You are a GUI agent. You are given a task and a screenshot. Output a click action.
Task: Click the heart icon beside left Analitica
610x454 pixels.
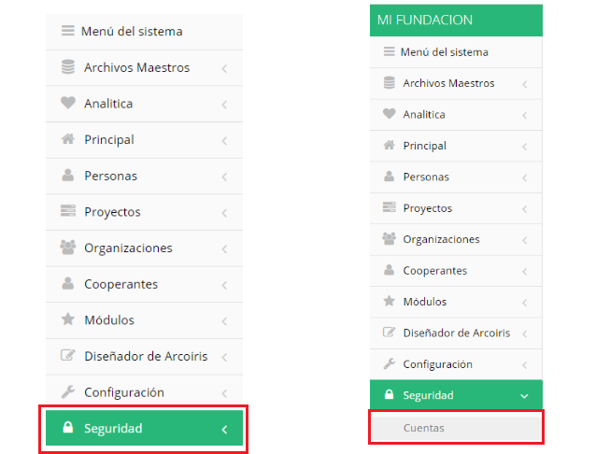click(x=67, y=103)
